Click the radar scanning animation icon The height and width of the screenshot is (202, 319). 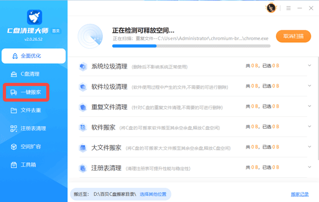[90, 36]
